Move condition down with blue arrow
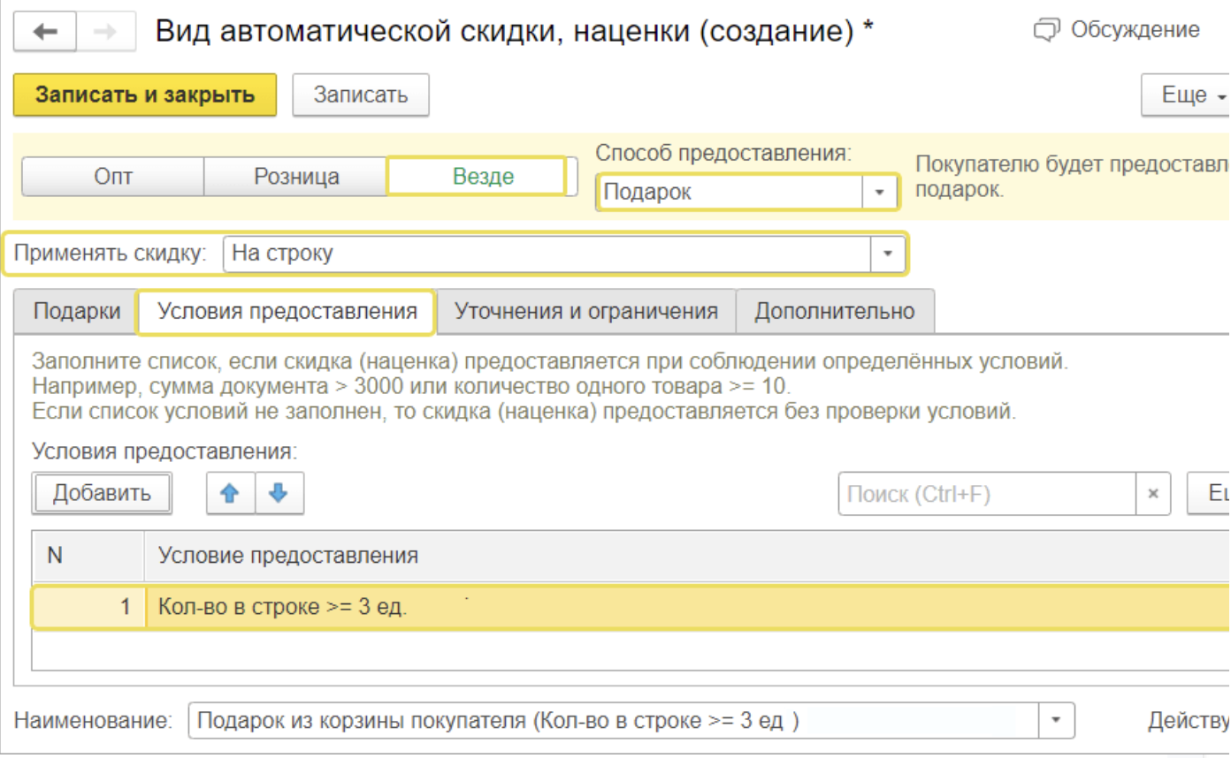The width and height of the screenshot is (1231, 758). pyautogui.click(x=279, y=493)
